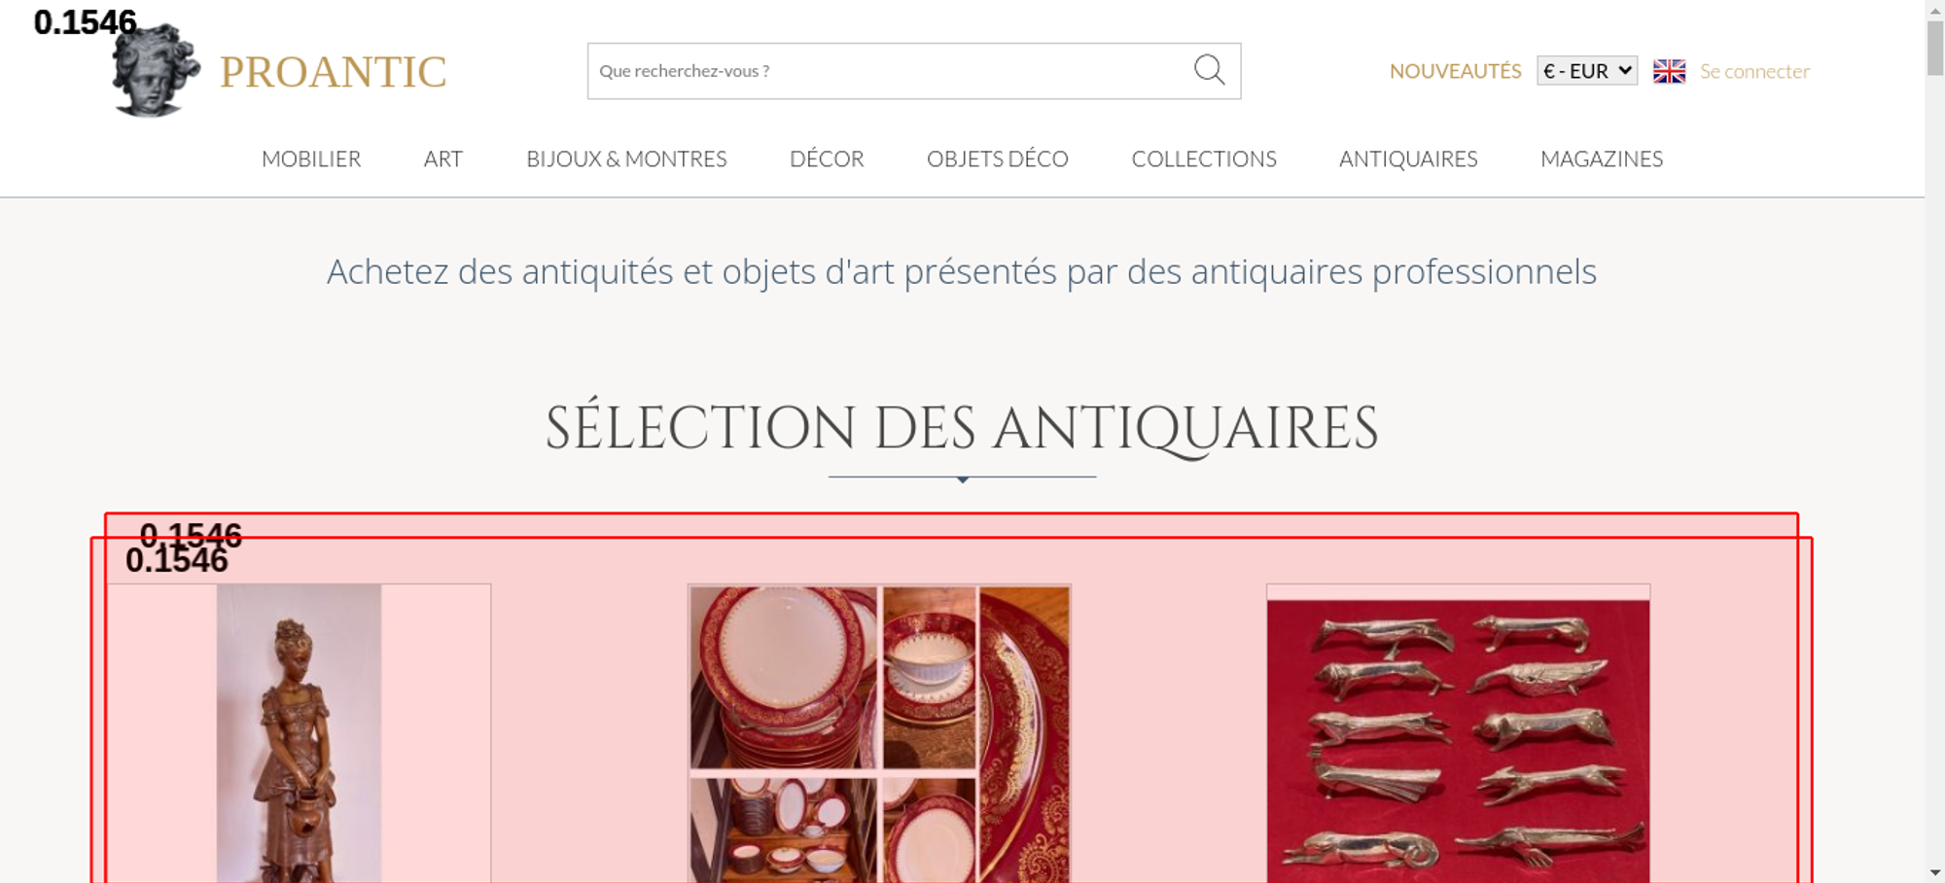Open the Décor menu

[x=827, y=159]
